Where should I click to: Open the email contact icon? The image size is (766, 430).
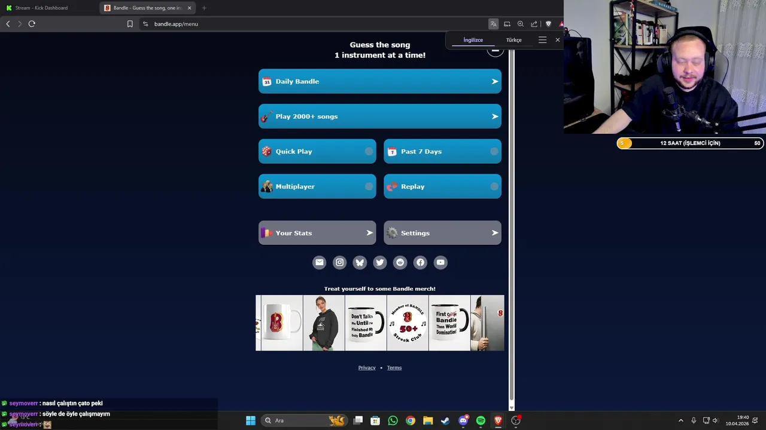tap(320, 262)
